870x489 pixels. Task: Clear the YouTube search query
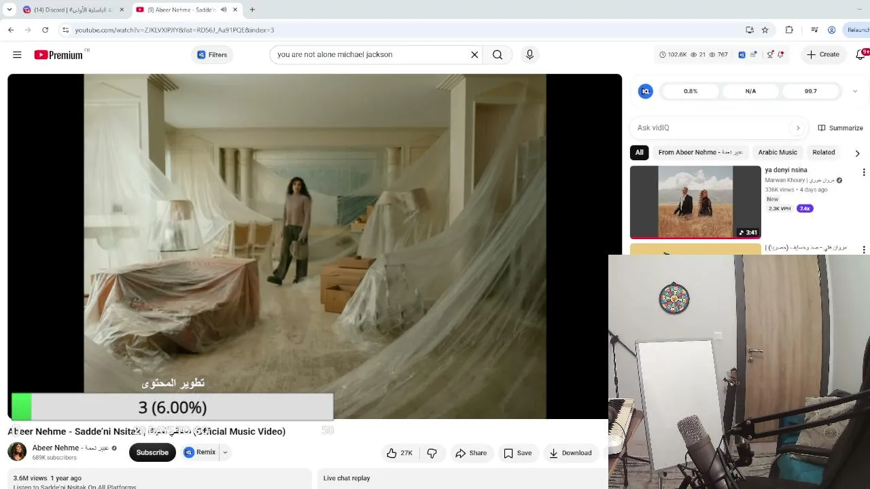pos(474,54)
